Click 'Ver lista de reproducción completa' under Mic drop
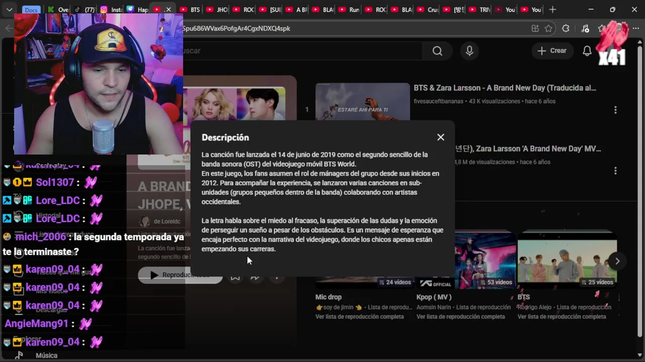The height and width of the screenshot is (362, 645). [359, 317]
